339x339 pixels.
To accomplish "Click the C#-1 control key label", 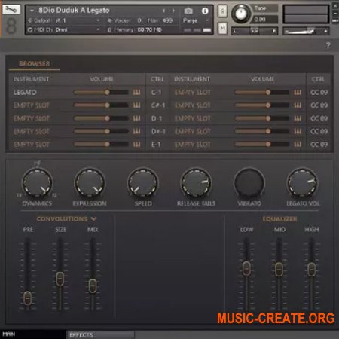I will pyautogui.click(x=158, y=105).
